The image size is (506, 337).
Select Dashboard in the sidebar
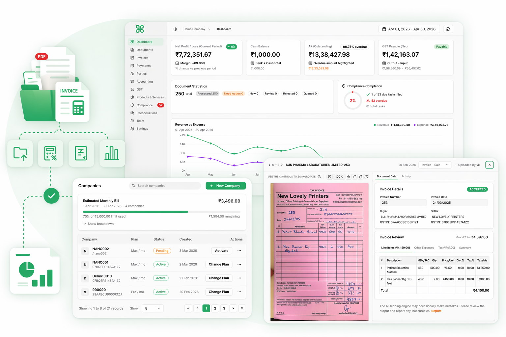click(146, 42)
